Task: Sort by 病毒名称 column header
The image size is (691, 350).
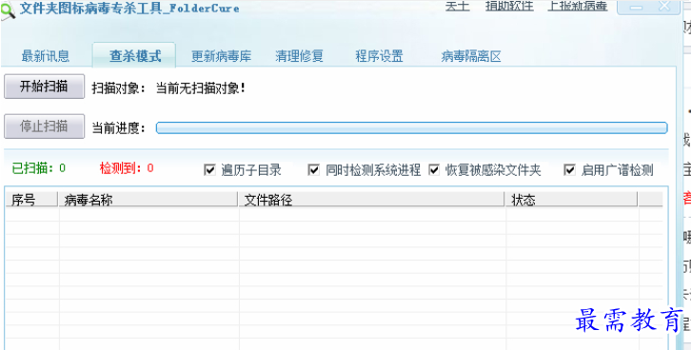Action: [148, 200]
